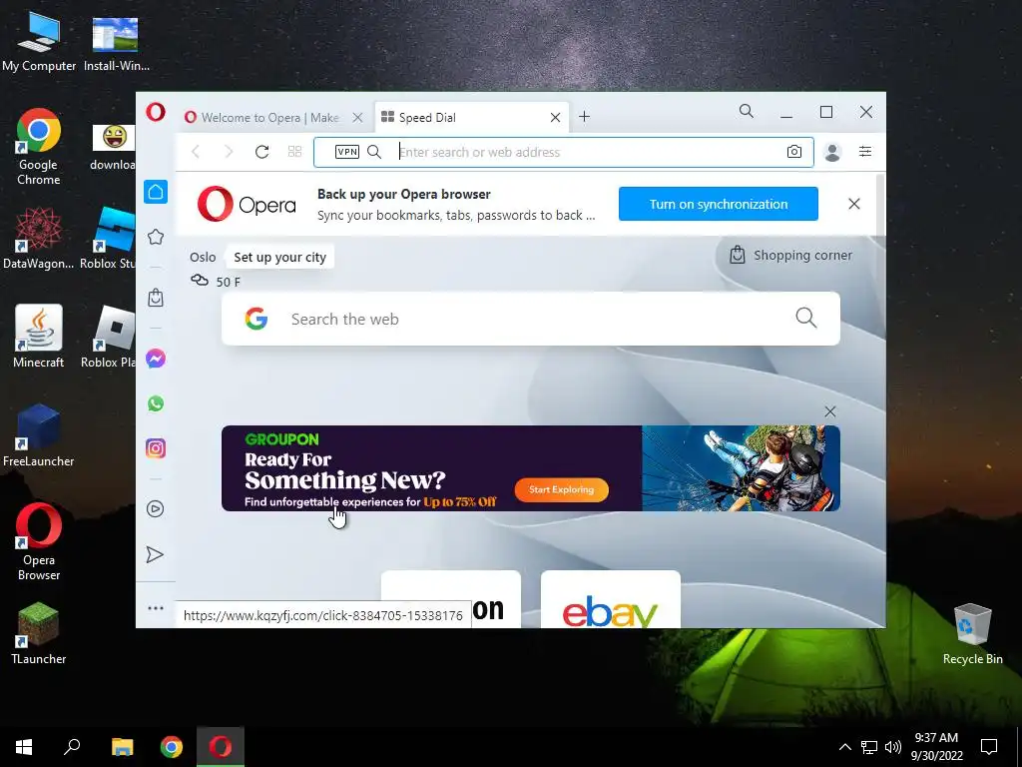This screenshot has width=1022, height=767.
Task: Select TLauncher desktop shortcut
Action: [39, 634]
